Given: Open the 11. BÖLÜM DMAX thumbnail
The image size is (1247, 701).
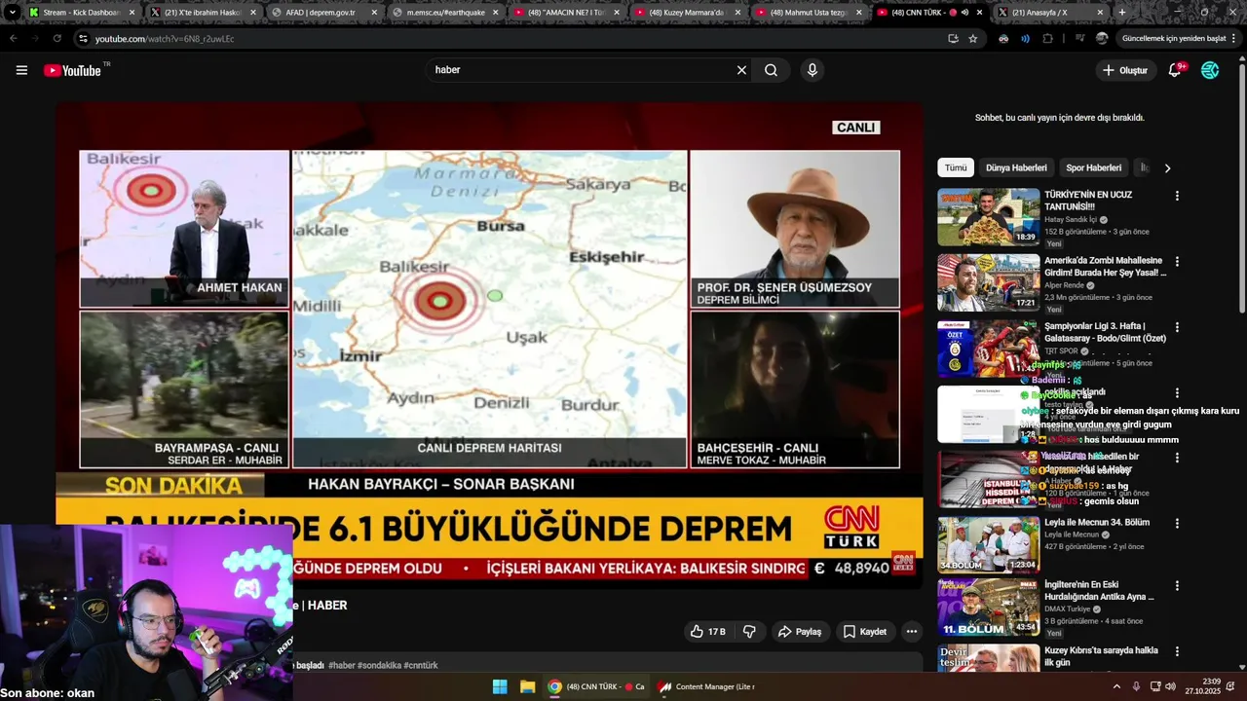Looking at the screenshot, I should pyautogui.click(x=988, y=608).
